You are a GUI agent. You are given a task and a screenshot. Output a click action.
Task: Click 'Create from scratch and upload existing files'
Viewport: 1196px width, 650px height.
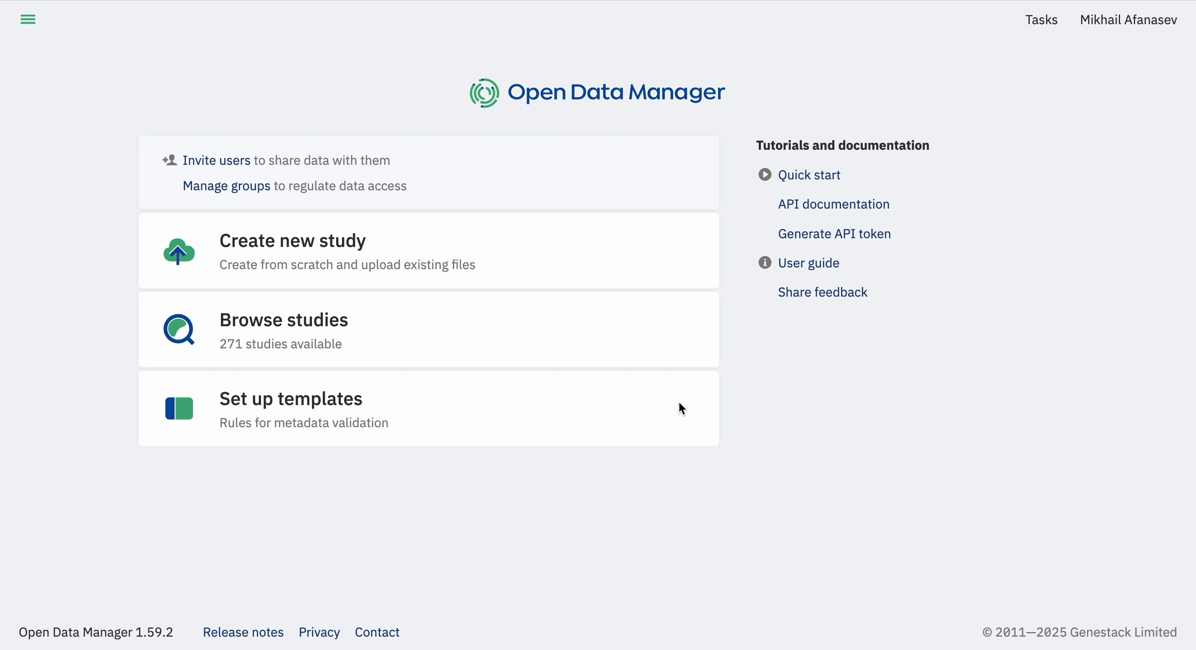[x=347, y=265]
